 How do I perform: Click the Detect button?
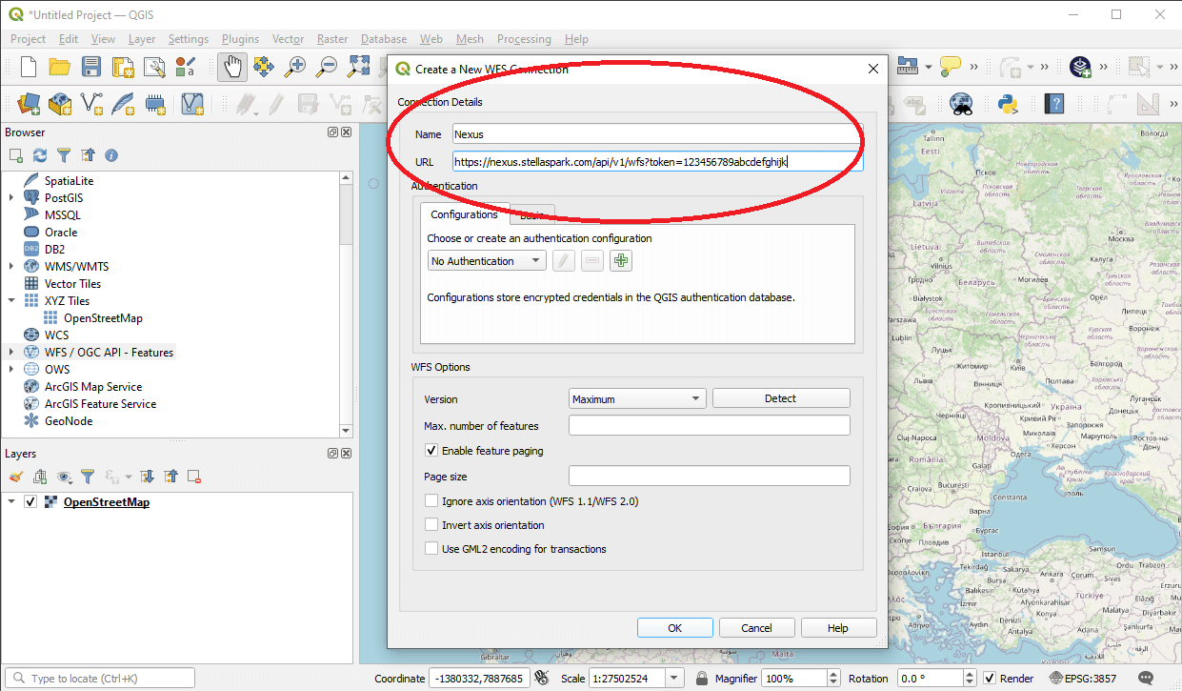[780, 398]
